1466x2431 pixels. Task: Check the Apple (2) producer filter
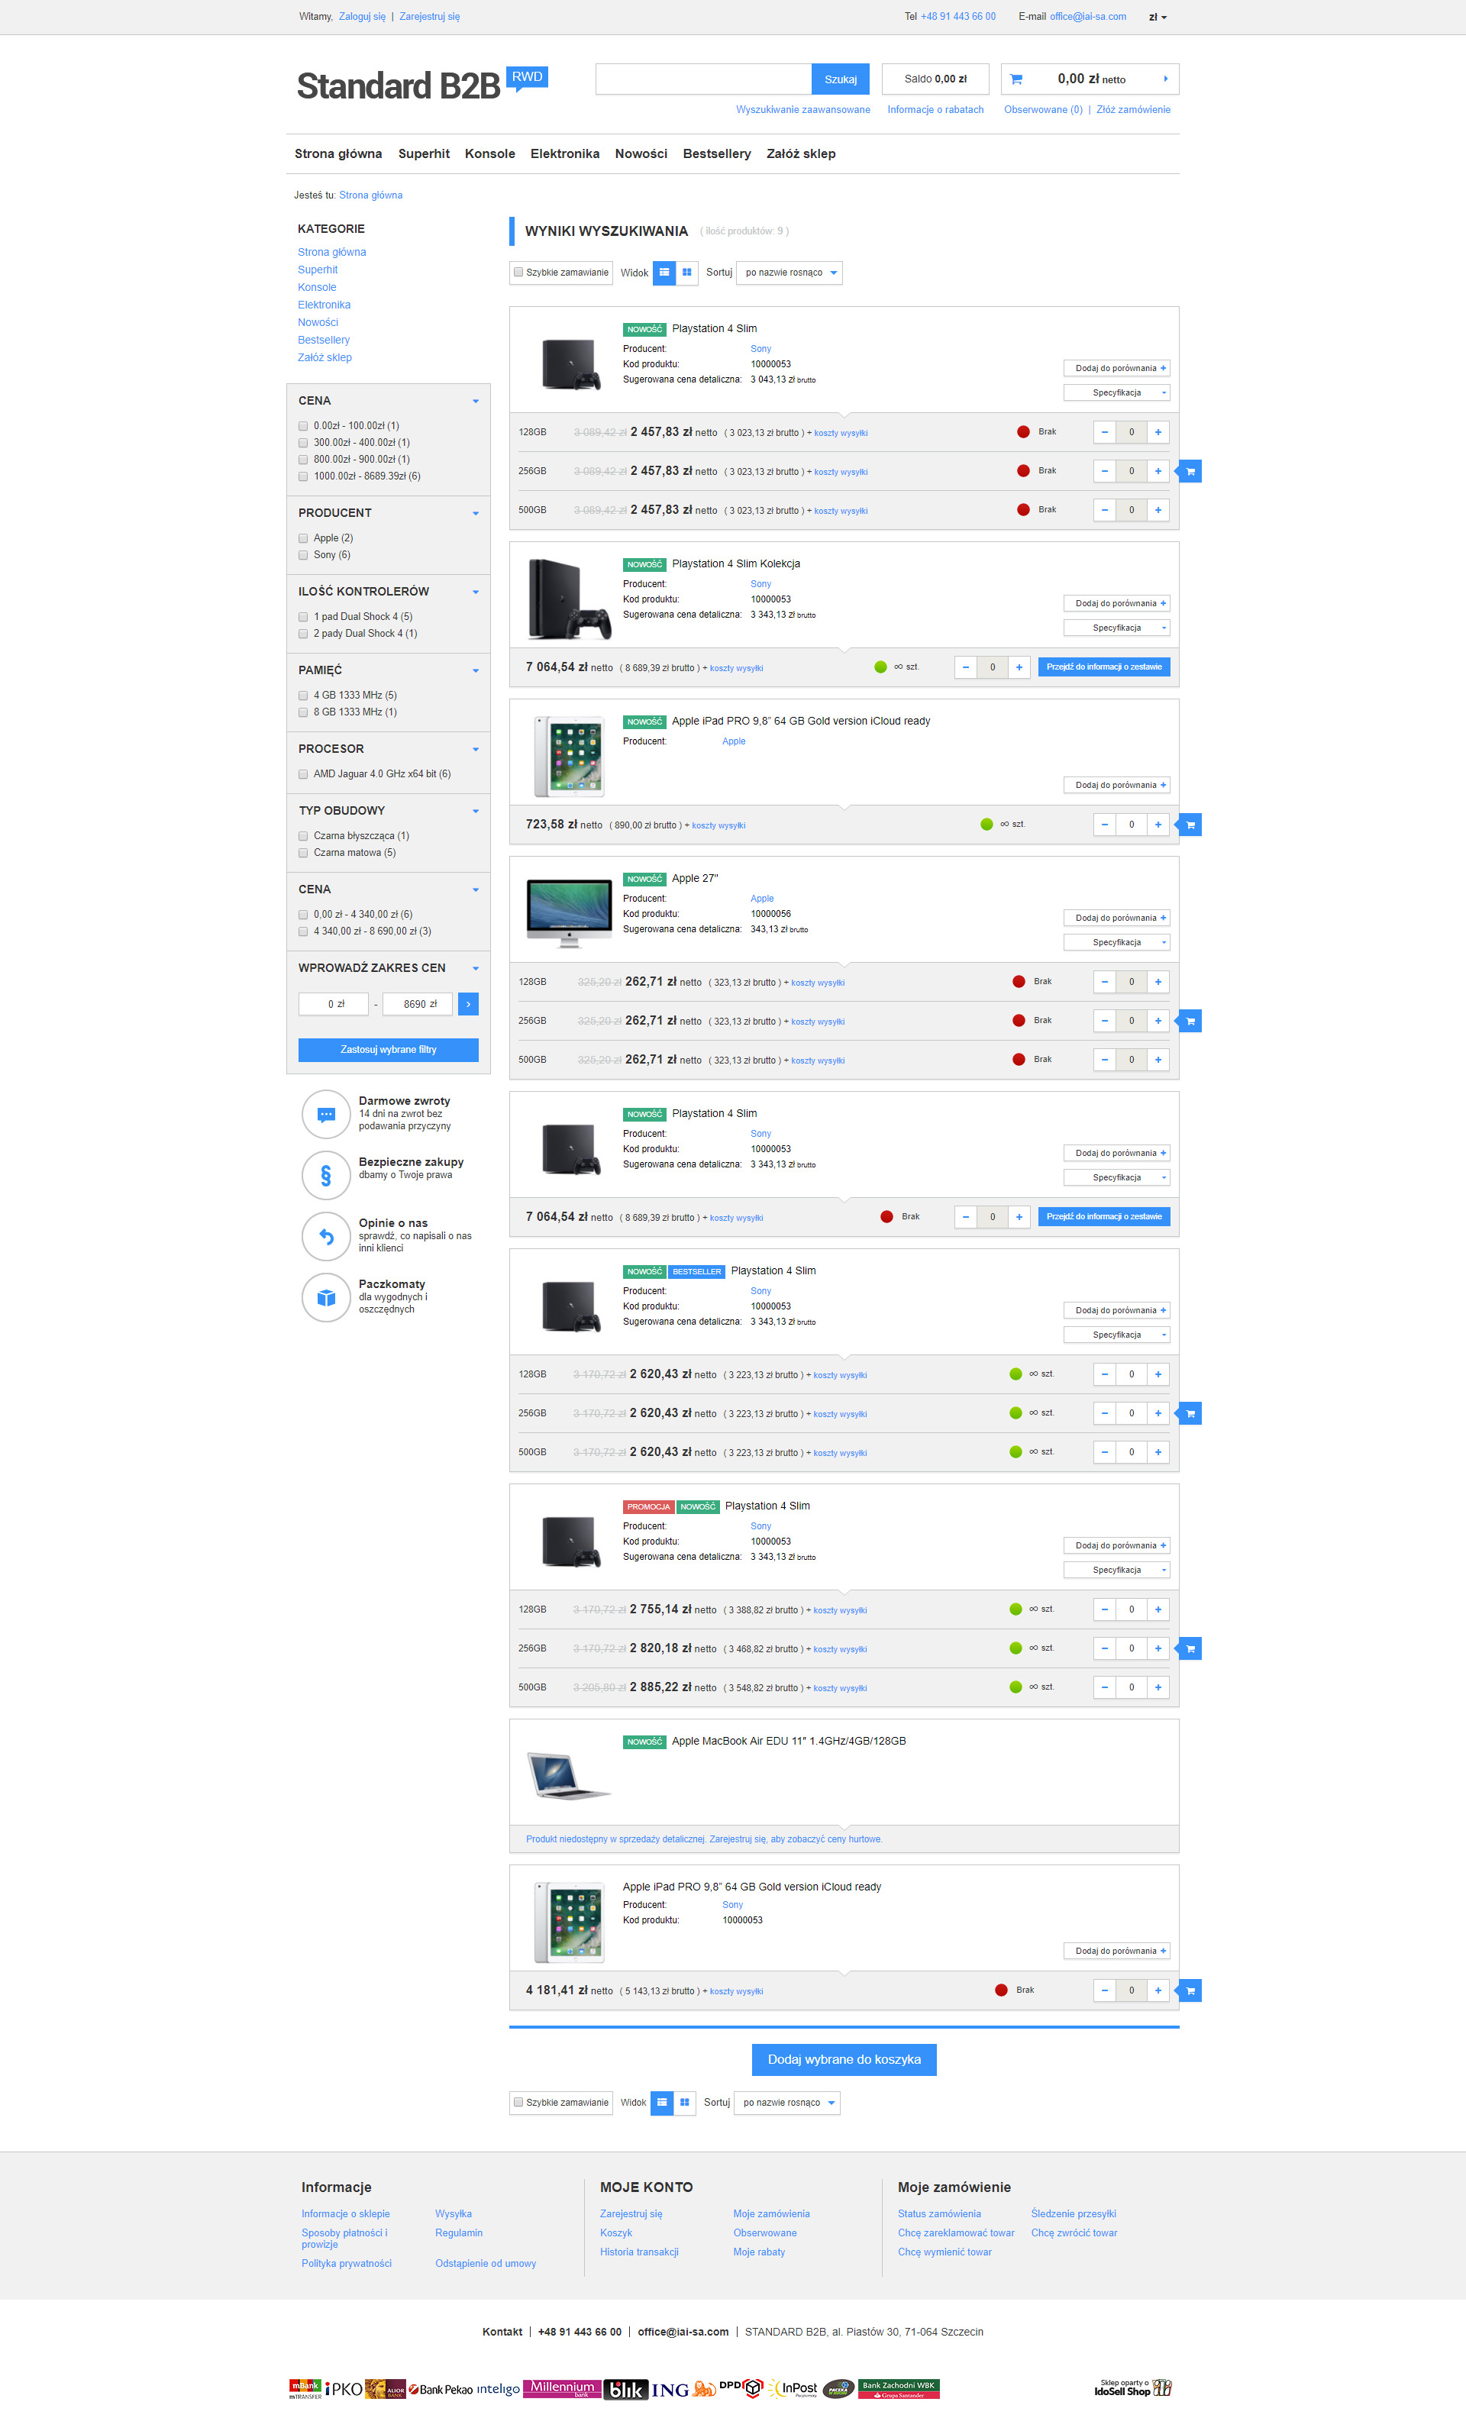pyautogui.click(x=304, y=539)
